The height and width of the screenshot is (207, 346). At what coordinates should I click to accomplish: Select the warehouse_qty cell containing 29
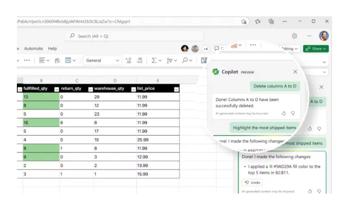click(x=115, y=97)
